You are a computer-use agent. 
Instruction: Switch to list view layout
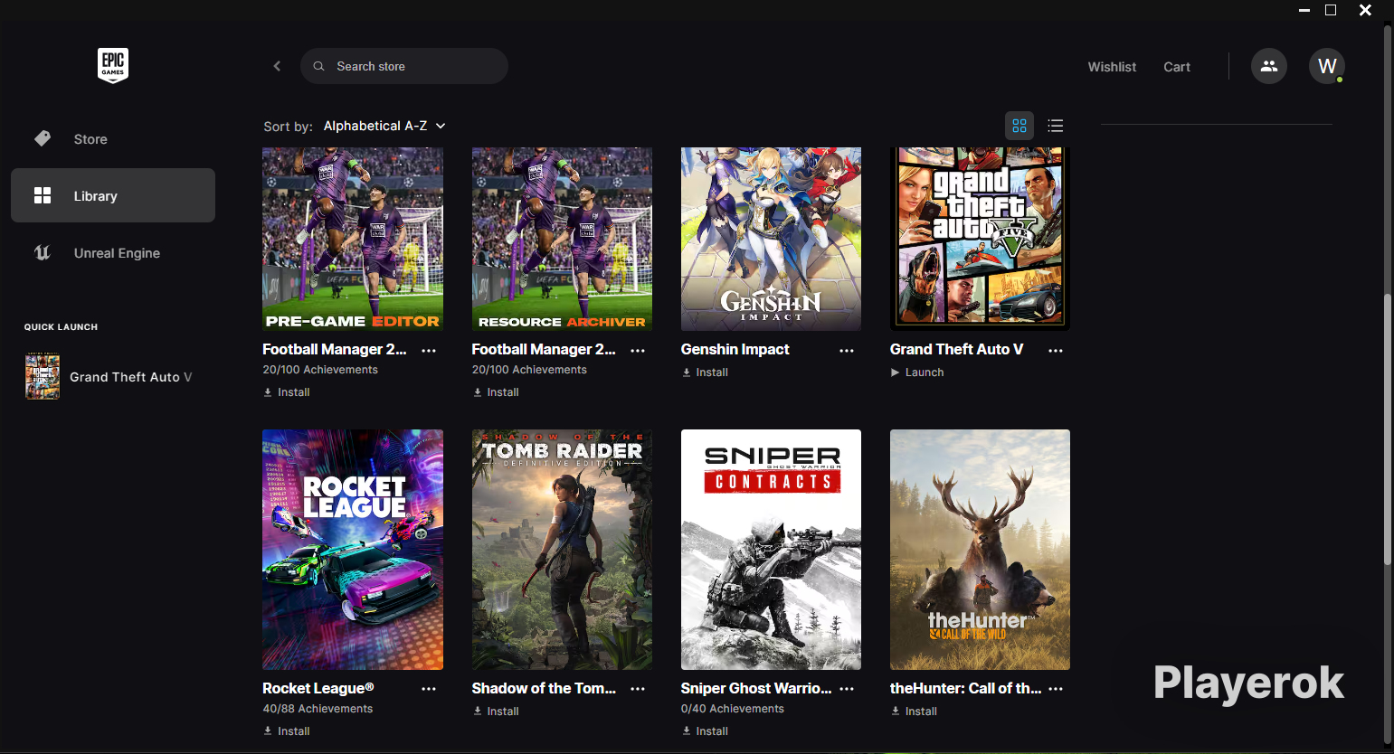point(1055,126)
